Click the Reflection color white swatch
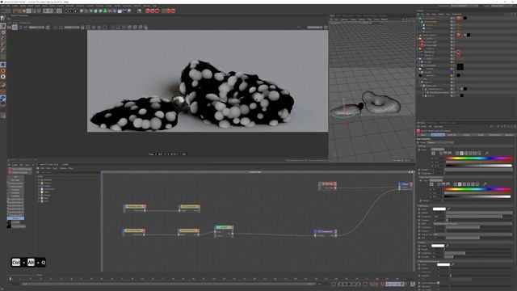Image resolution: width=517 pixels, height=291 pixels. 439,209
